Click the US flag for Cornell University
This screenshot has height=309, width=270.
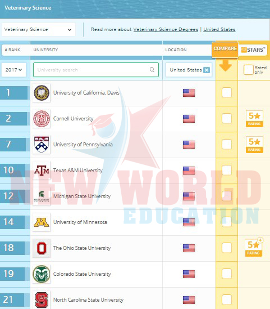click(189, 119)
